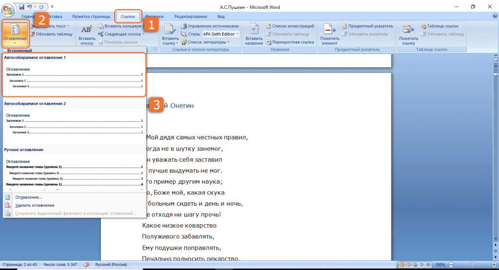Go to next page double-arrow button
499x270 pixels.
[x=496, y=257]
